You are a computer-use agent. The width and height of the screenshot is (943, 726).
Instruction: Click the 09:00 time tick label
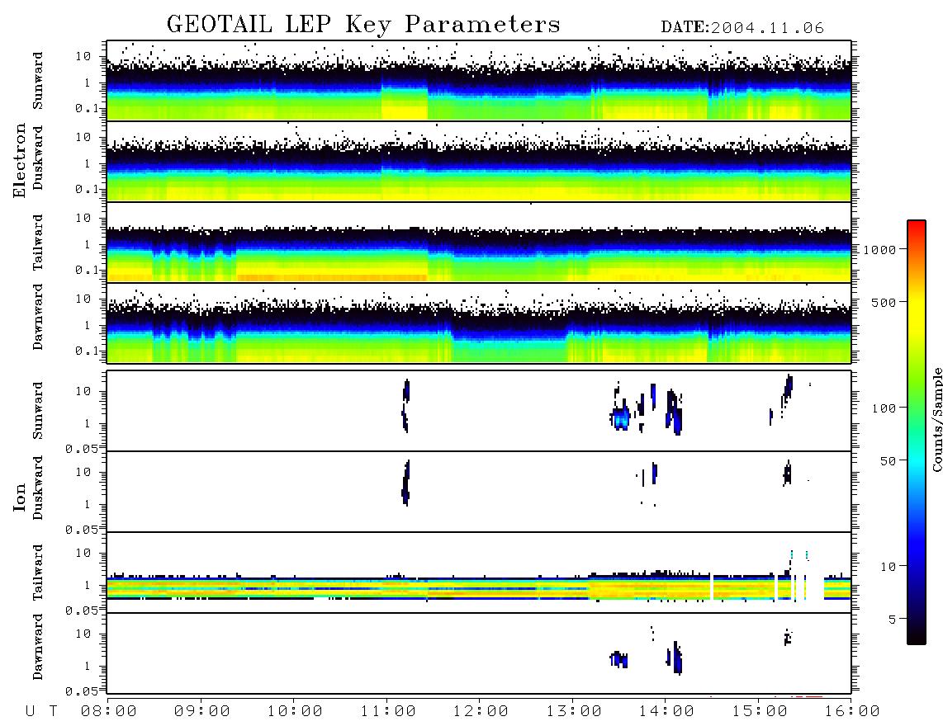click(201, 712)
